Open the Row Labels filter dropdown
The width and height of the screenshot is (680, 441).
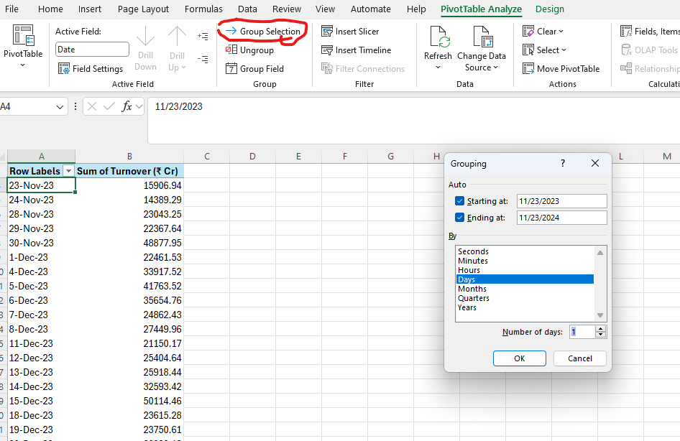tap(68, 170)
